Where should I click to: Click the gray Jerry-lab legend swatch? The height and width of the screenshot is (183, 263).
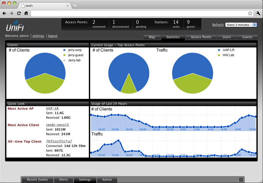(x=64, y=60)
